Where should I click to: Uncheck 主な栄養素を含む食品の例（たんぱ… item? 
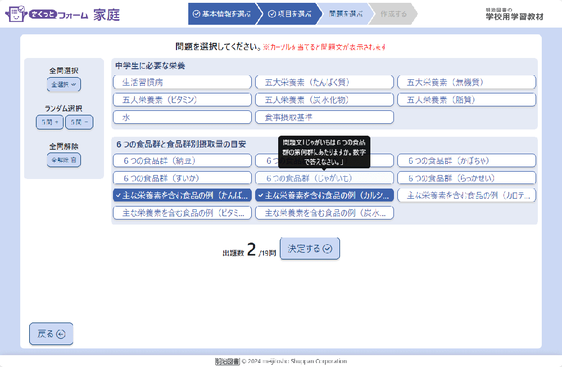pyautogui.click(x=182, y=195)
